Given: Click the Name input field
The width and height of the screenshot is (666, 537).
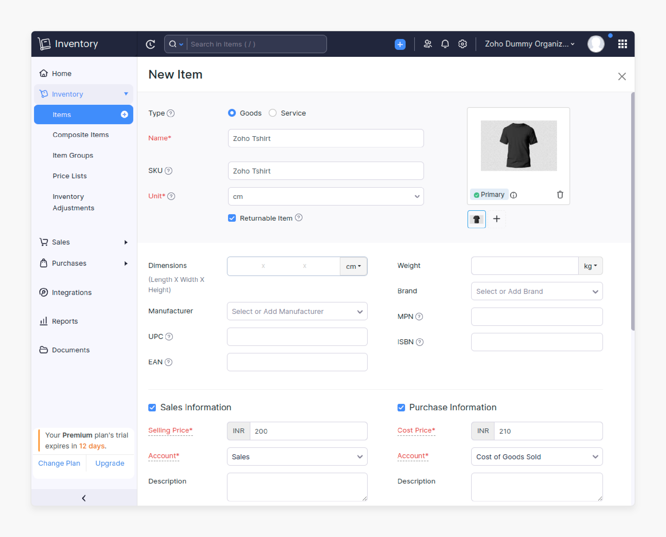Looking at the screenshot, I should point(326,138).
